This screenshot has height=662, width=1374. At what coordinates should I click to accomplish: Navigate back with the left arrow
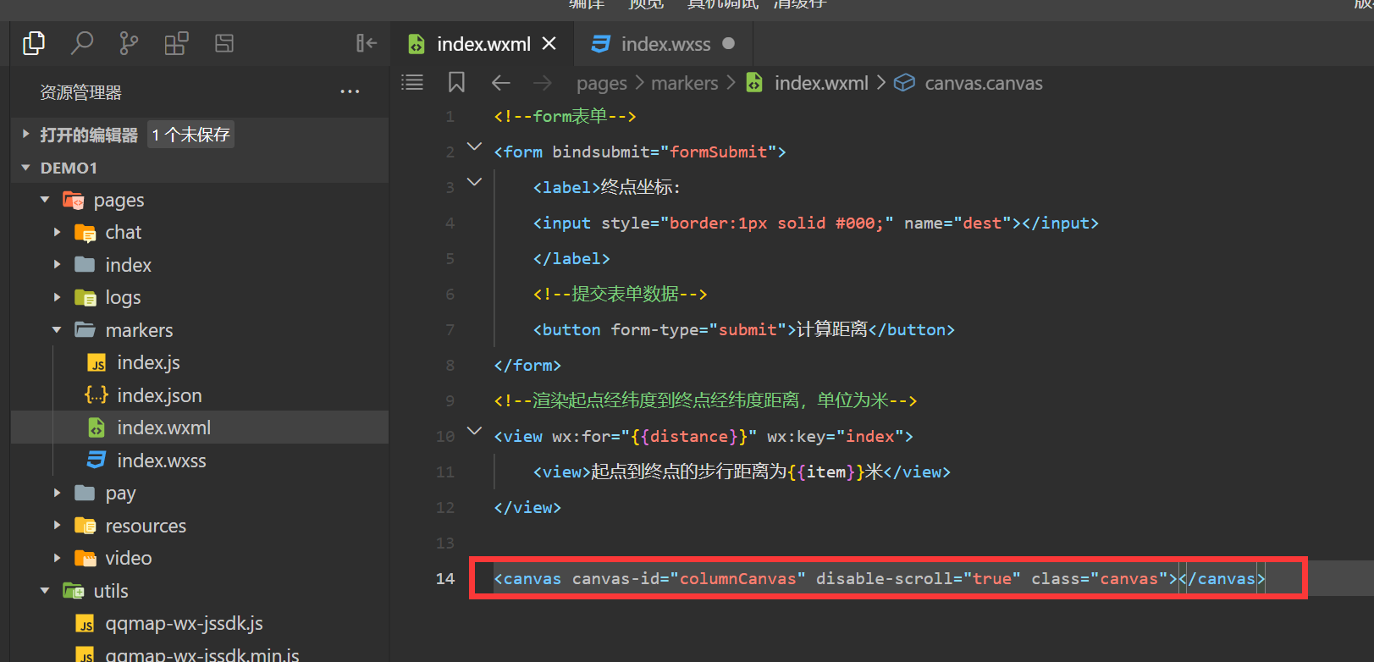[x=501, y=82]
